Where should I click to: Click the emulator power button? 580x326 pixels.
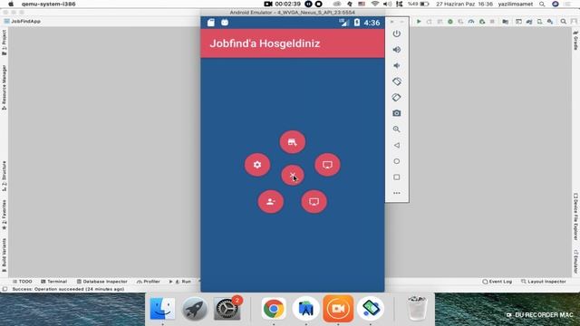point(397,34)
